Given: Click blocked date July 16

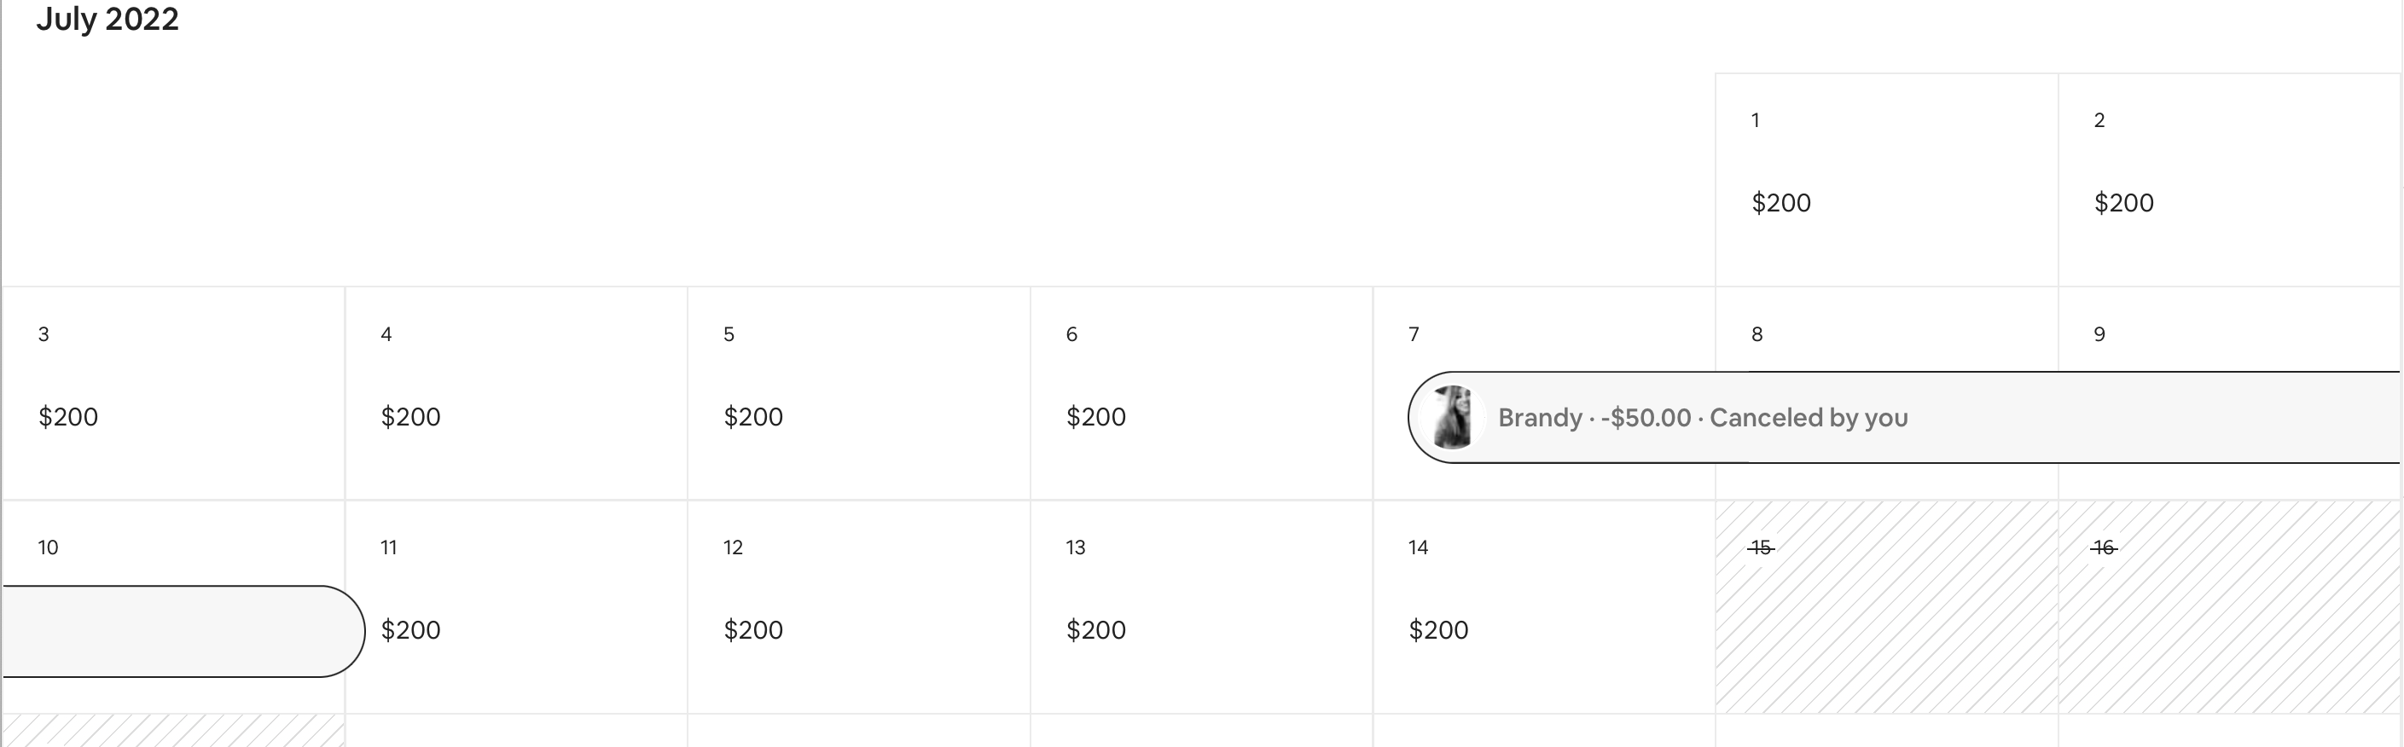Looking at the screenshot, I should coord(2228,606).
